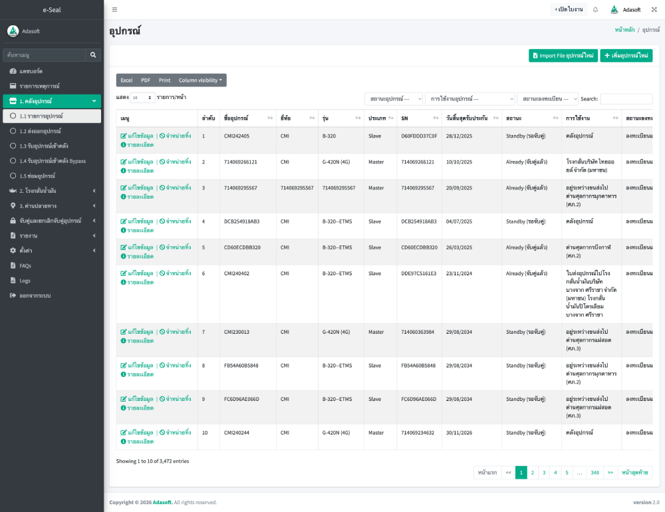
Task: Open the notifications bell icon
Action: tap(595, 9)
